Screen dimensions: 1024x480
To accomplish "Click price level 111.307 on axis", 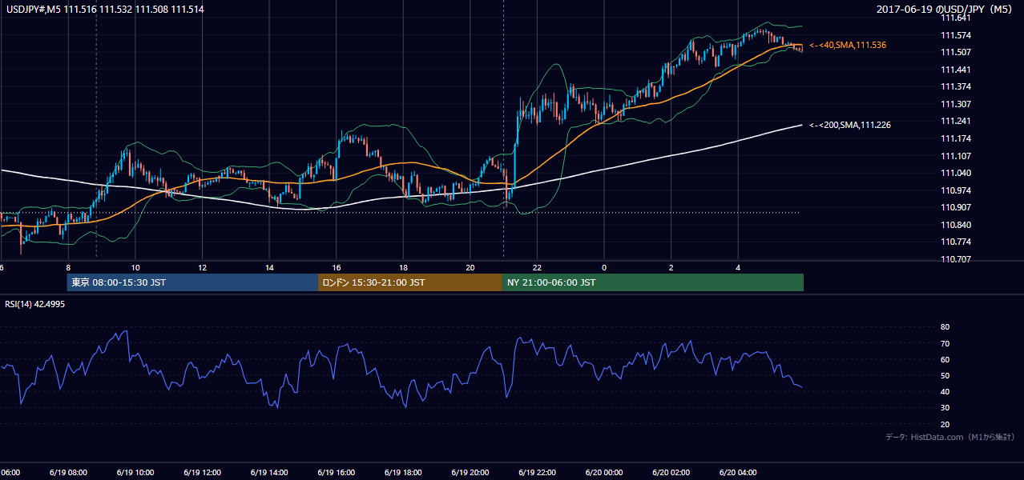I will point(956,104).
